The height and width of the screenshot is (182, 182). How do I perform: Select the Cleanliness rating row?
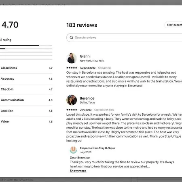click(x=26, y=68)
